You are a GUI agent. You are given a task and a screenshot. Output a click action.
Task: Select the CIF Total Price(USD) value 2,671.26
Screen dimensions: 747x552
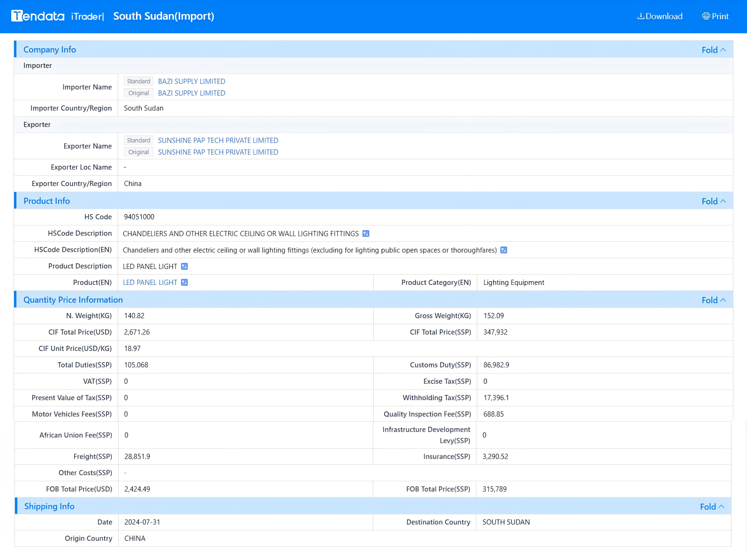tap(137, 332)
